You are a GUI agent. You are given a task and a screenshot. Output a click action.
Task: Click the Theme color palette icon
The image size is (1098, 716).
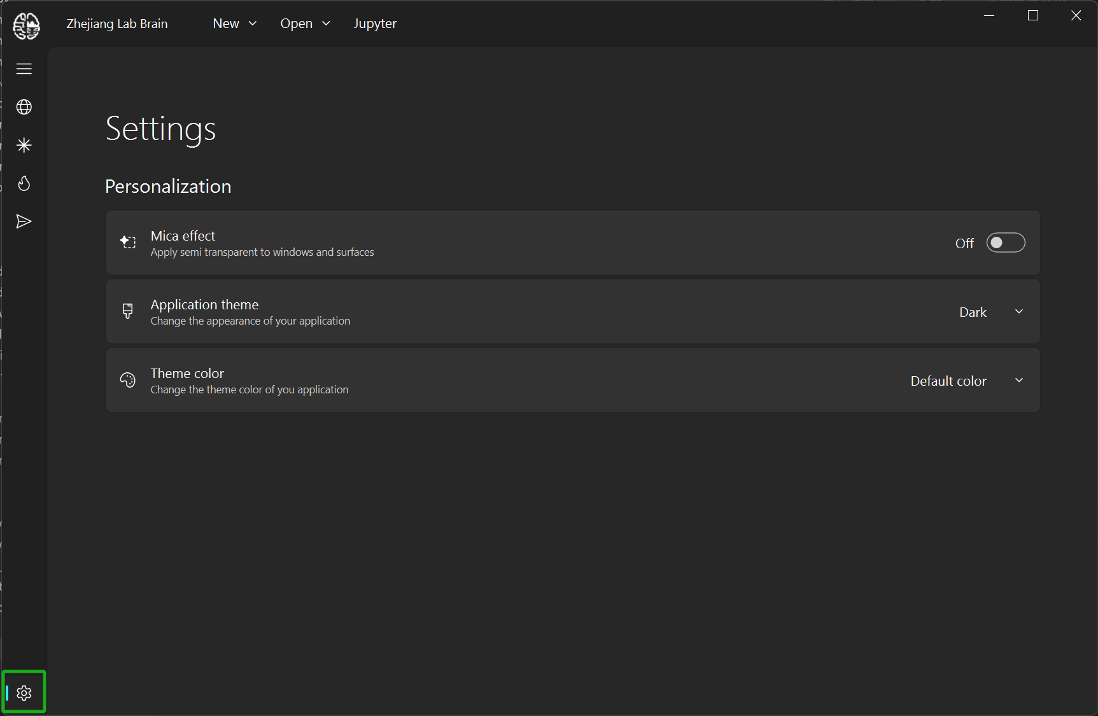click(x=128, y=380)
